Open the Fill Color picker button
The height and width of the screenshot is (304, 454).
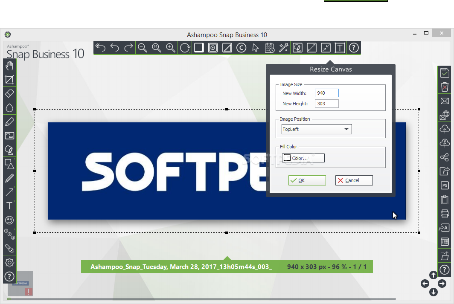pos(303,158)
